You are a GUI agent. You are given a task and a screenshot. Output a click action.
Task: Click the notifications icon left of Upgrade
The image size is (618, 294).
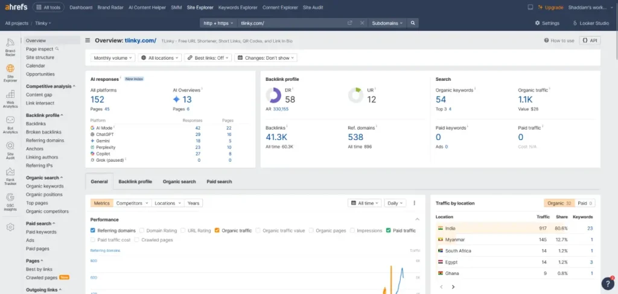(x=530, y=7)
